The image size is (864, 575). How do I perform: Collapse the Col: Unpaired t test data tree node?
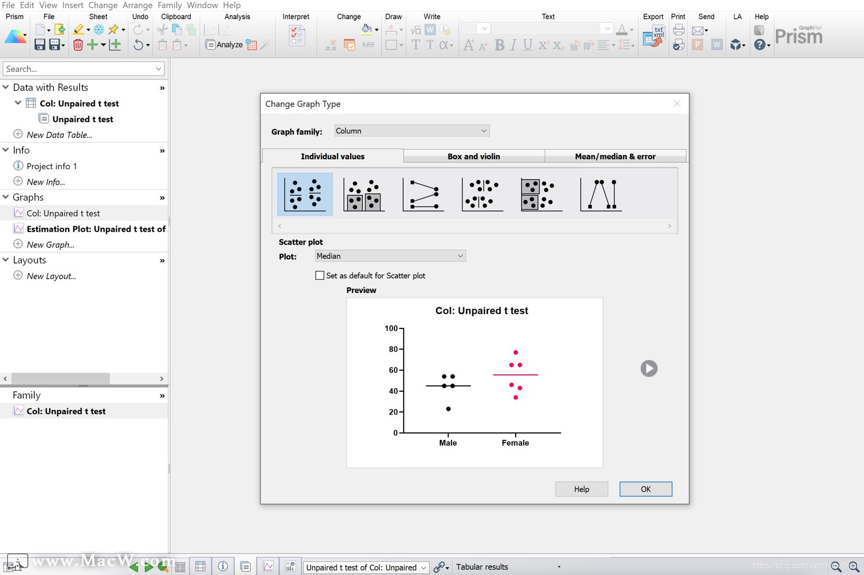pos(18,103)
